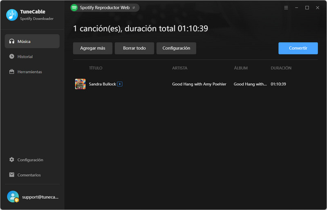Open the hamburger menu icon

pos(286,8)
